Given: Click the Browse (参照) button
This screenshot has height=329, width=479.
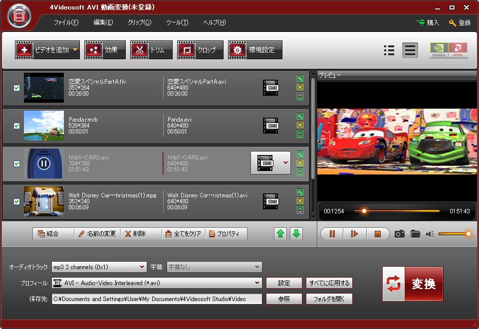Looking at the screenshot, I should [284, 299].
